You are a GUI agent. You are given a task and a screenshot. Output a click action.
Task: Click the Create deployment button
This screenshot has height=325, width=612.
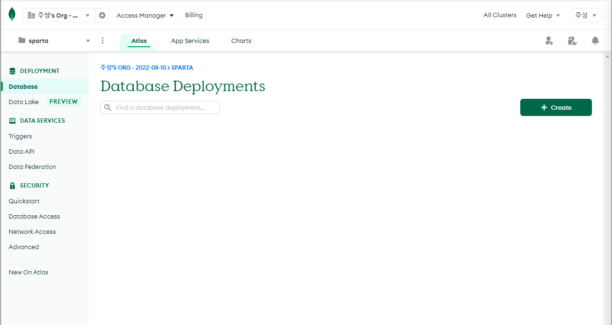pos(556,107)
